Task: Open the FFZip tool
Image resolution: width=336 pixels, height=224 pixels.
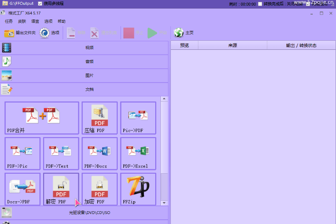Action: 138,189
